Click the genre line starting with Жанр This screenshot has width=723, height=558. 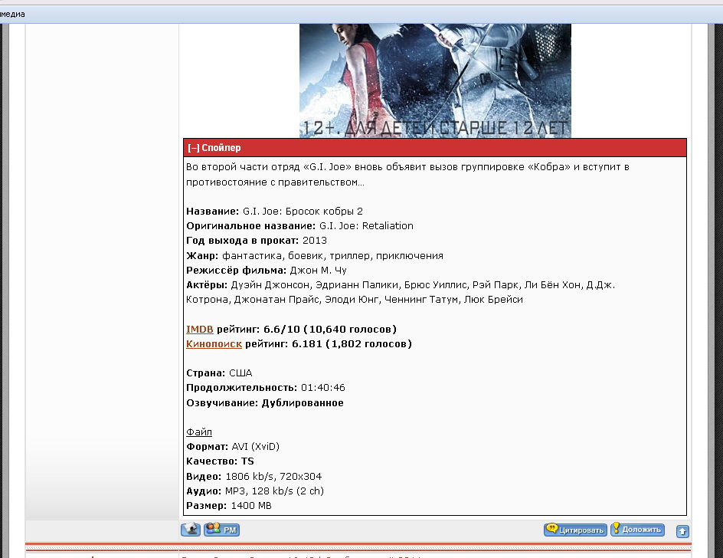(x=315, y=256)
